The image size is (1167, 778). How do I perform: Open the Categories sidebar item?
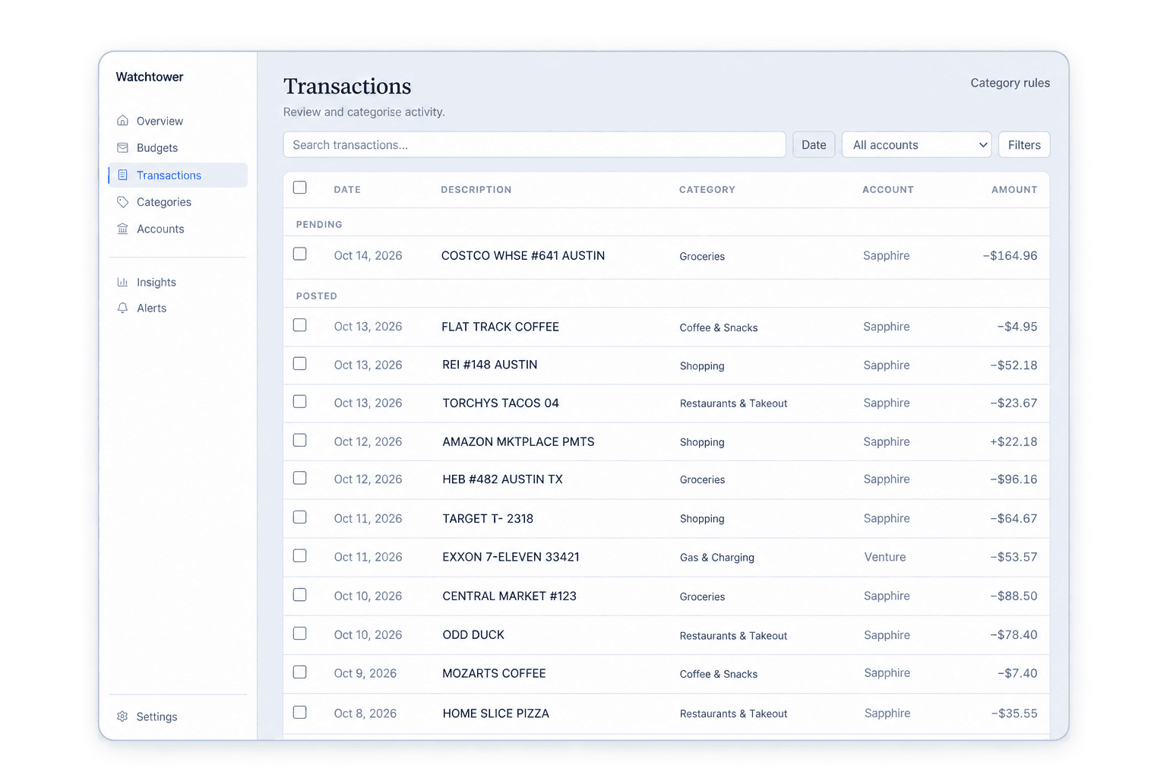click(178, 202)
